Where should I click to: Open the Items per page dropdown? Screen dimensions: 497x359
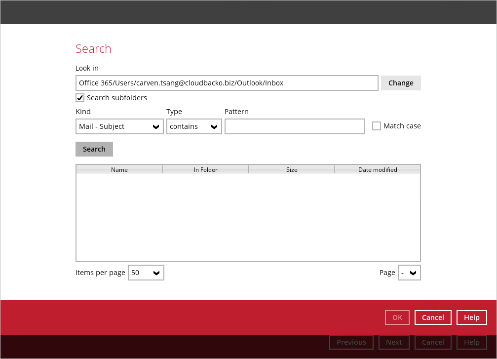[146, 273]
